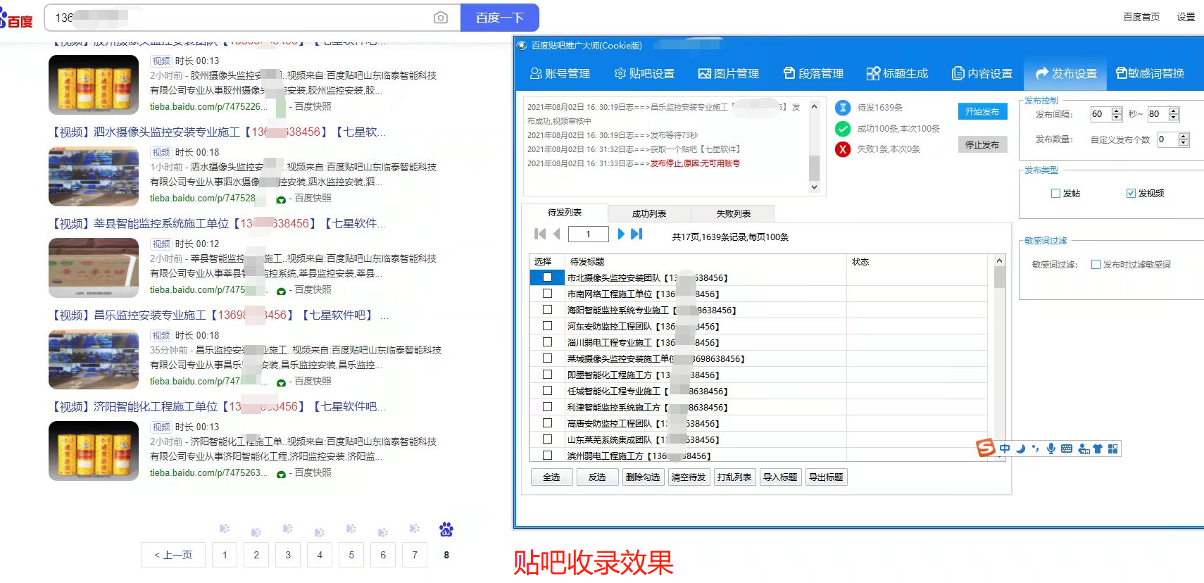Click pending list scrollbar up arrow

pyautogui.click(x=999, y=261)
